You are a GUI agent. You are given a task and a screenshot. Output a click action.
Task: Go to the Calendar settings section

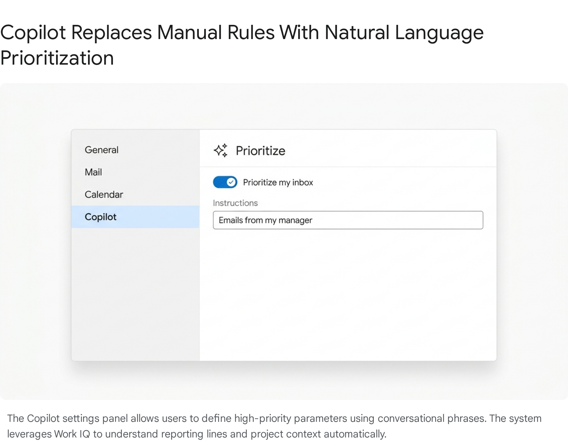point(104,195)
